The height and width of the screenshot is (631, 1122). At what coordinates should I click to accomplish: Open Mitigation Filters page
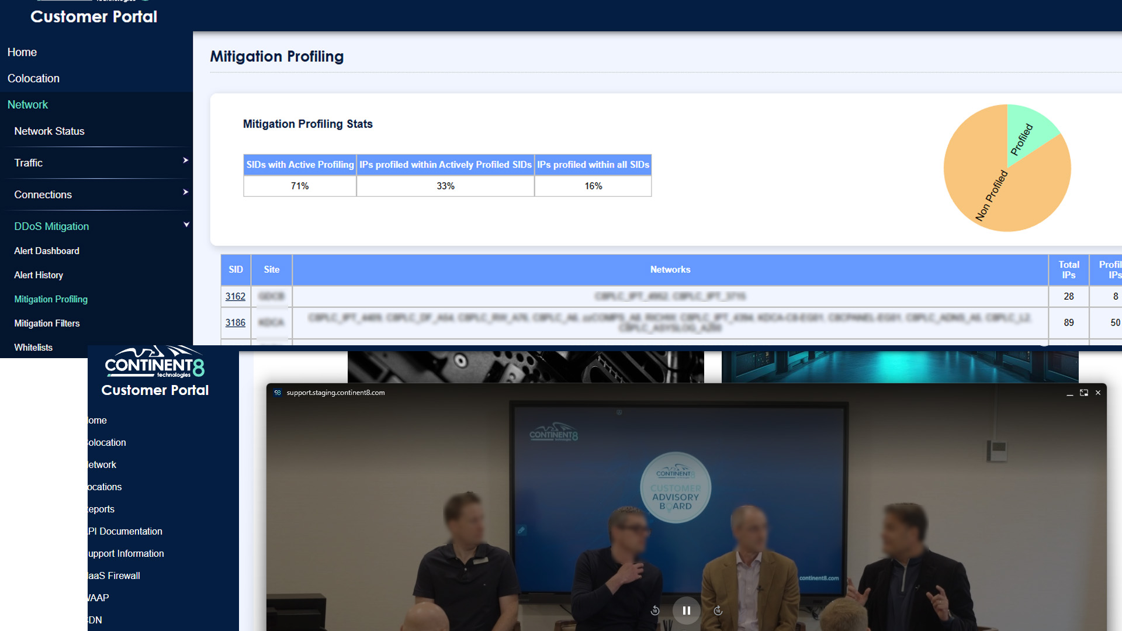(x=47, y=323)
